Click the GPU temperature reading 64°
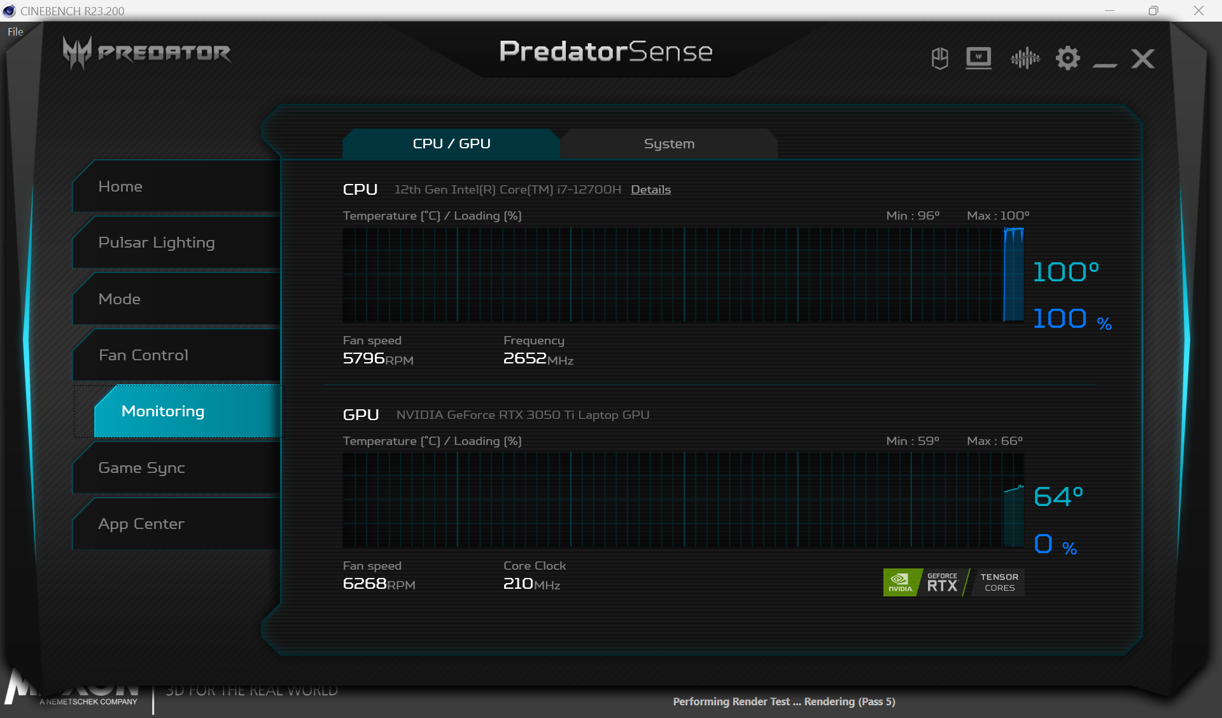1222x718 pixels. (x=1058, y=496)
